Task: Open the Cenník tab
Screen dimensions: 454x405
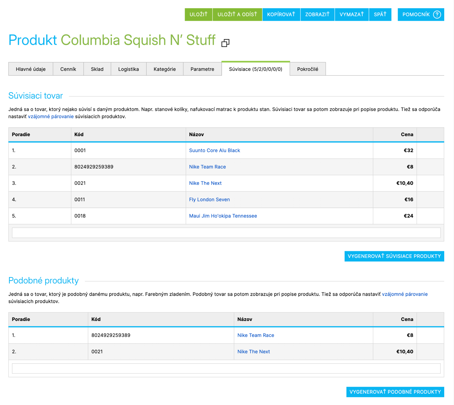Action: 68,69
